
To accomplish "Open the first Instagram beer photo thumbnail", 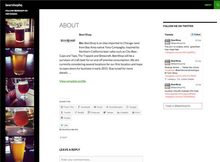I will click(20, 32).
